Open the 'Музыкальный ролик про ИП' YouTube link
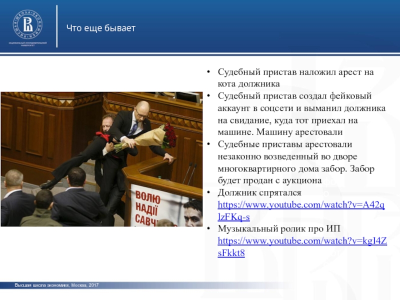Image resolution: width=400 pixels, height=300 pixels. 302,246
